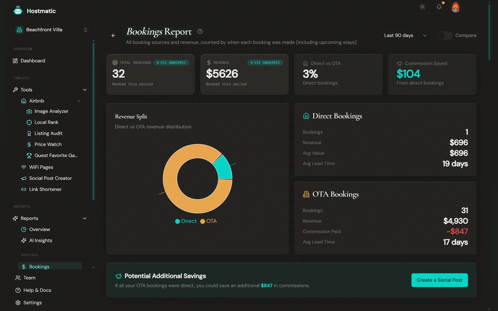The height and width of the screenshot is (311, 498).
Task: Click the sidebar scrollbar down arrow
Action: coord(93,267)
